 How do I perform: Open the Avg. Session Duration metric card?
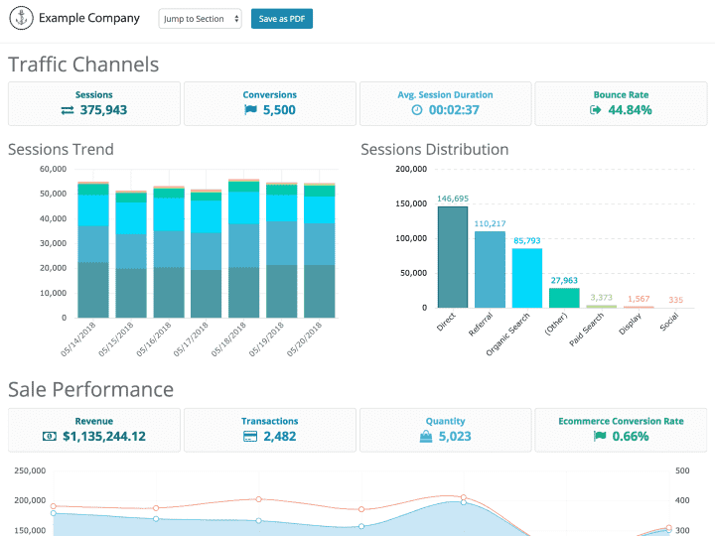[x=445, y=103]
